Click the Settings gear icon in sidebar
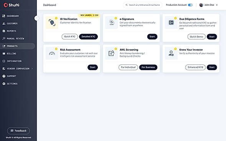 coord(4,84)
